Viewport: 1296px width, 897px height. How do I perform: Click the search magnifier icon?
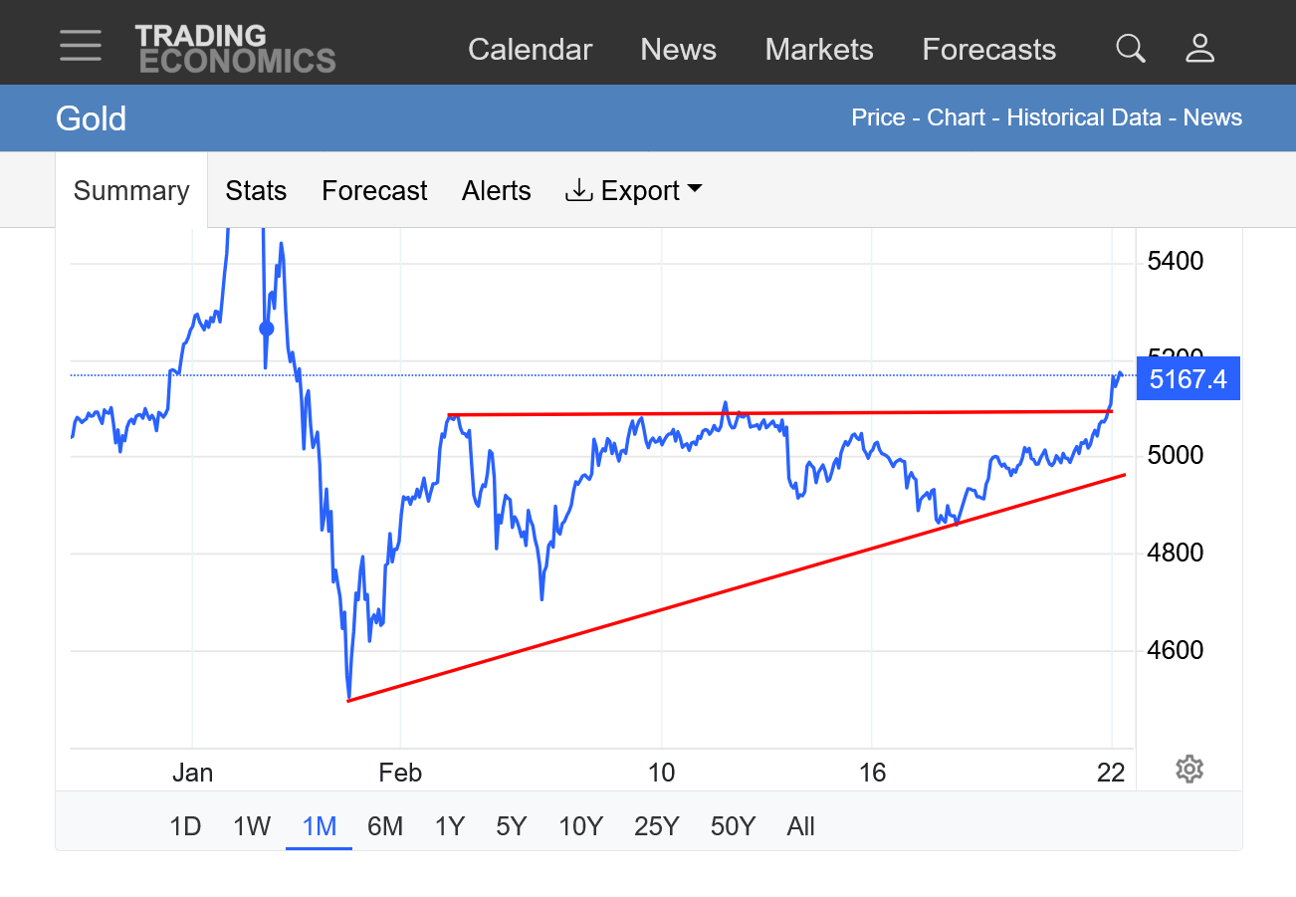point(1130,48)
